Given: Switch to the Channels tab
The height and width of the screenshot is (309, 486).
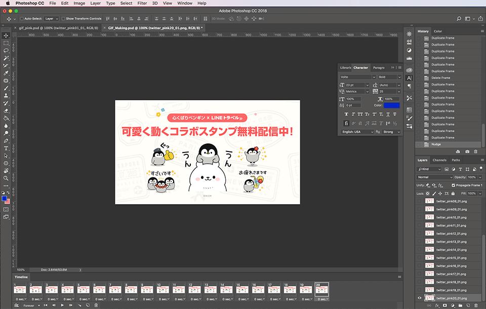Looking at the screenshot, I should point(439,160).
